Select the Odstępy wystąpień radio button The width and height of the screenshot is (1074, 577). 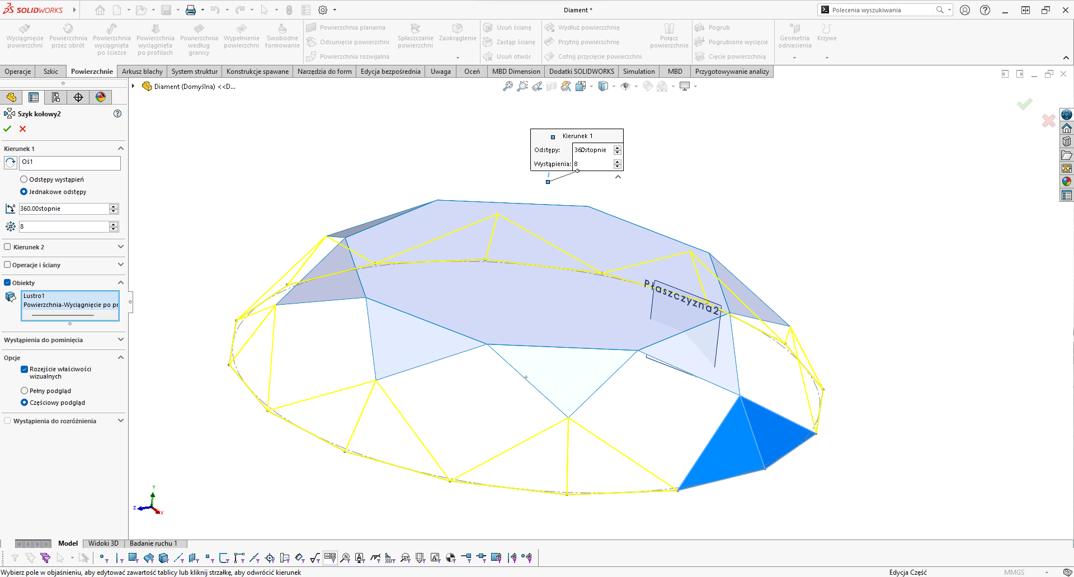pyautogui.click(x=24, y=179)
